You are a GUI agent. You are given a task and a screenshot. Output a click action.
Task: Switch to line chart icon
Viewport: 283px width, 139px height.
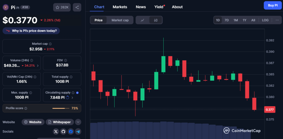coord(143,20)
